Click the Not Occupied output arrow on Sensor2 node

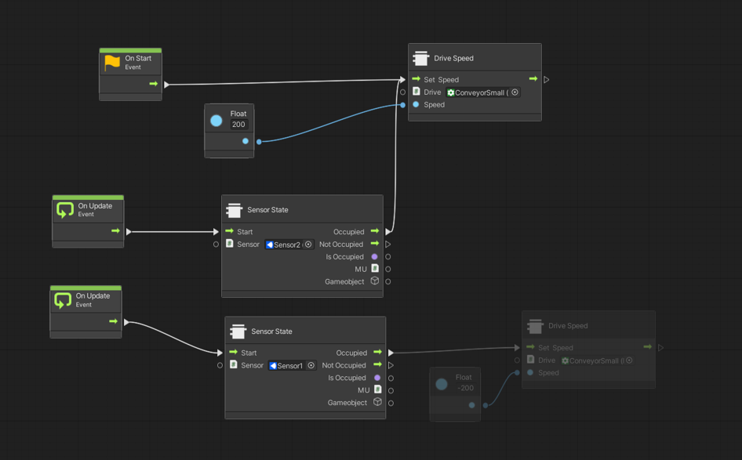[375, 244]
